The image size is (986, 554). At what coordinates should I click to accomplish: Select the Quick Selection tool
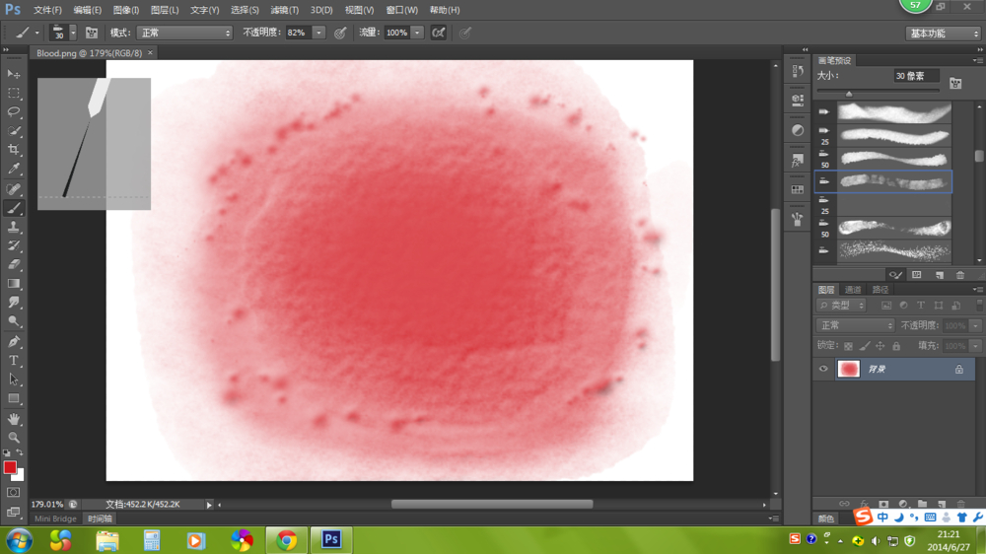[14, 131]
